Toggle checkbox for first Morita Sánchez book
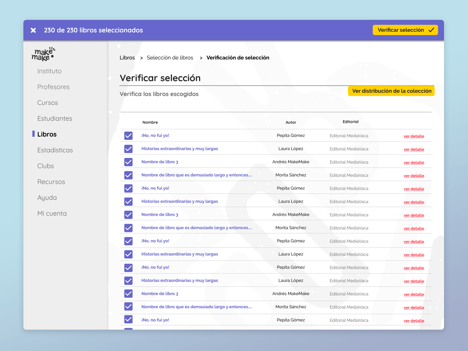This screenshot has height=351, width=468. point(128,175)
